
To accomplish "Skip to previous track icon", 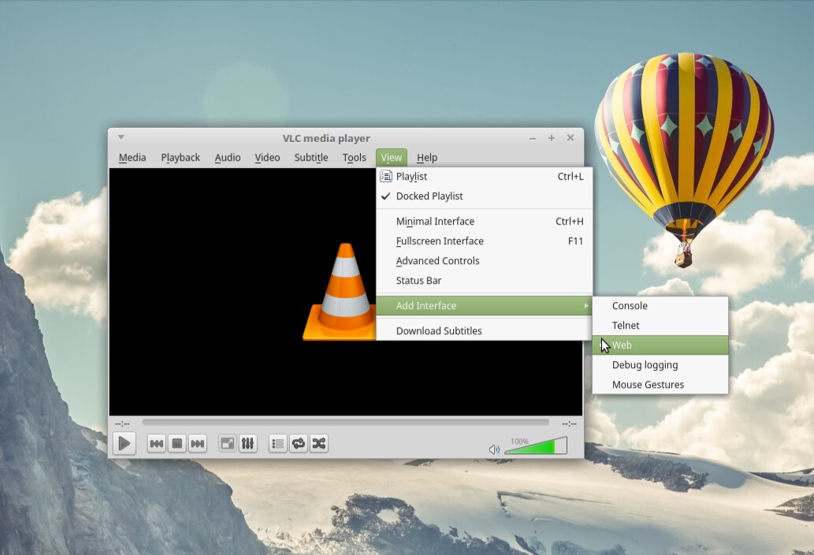I will click(x=156, y=443).
